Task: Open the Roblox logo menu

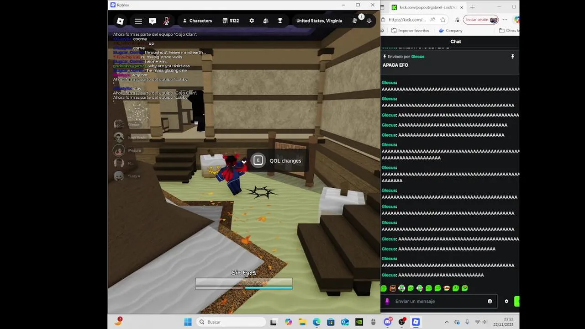Action: (x=120, y=21)
